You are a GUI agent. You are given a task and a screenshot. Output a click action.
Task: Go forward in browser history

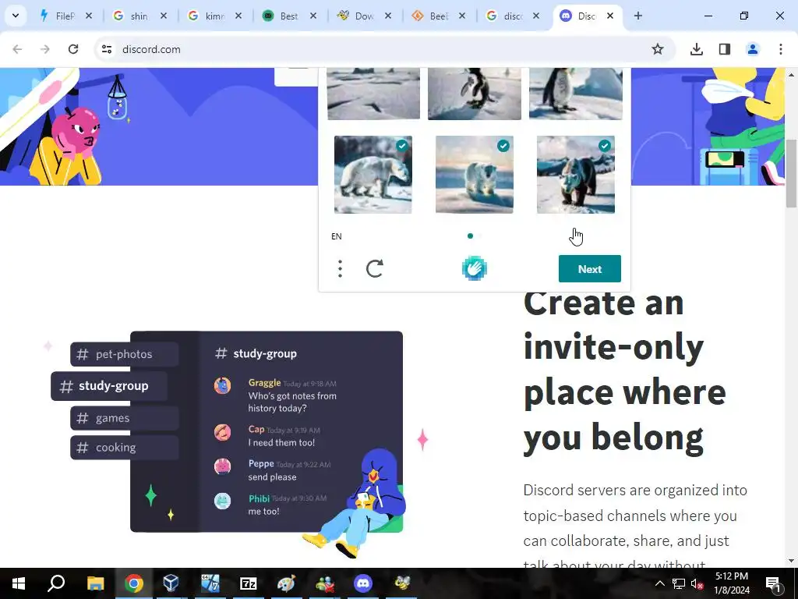pyautogui.click(x=45, y=49)
